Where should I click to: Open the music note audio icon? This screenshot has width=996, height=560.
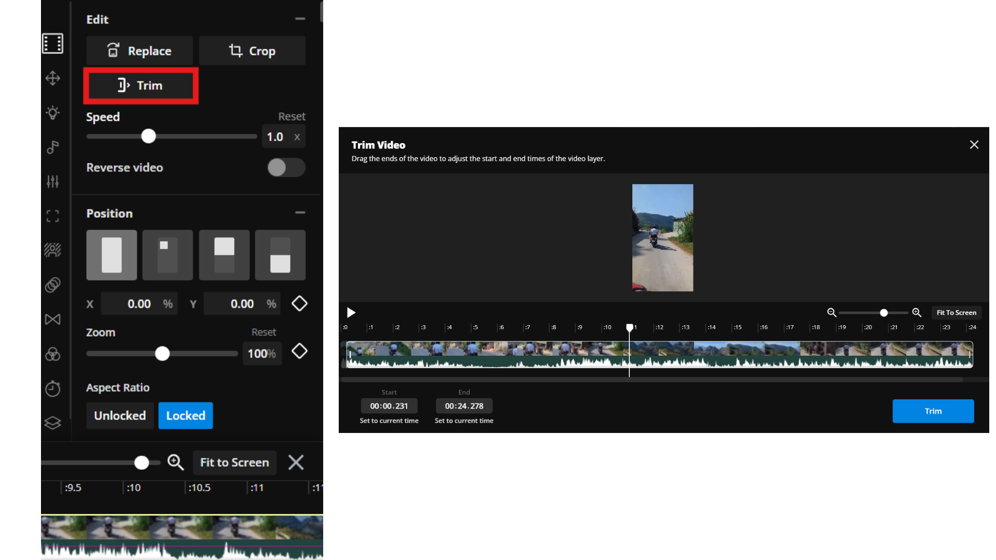click(x=52, y=147)
